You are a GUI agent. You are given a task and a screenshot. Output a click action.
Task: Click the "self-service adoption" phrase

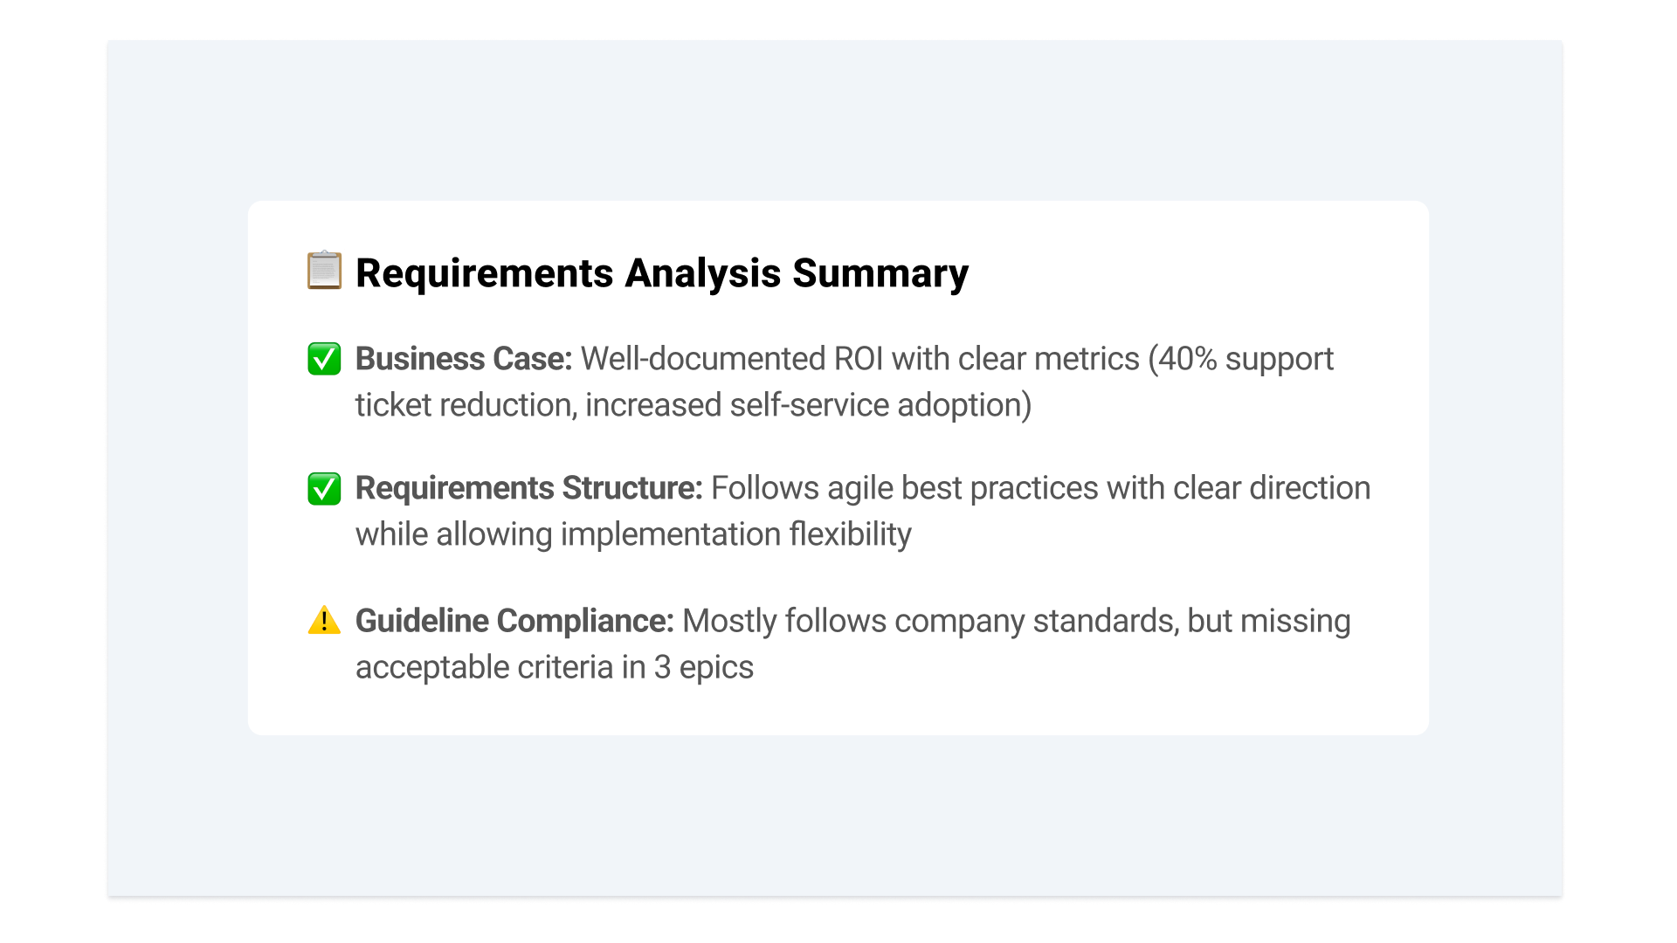pyautogui.click(x=876, y=405)
